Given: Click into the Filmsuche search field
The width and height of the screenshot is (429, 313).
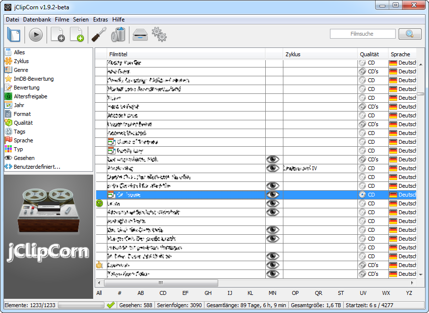Looking at the screenshot, I should 362,34.
